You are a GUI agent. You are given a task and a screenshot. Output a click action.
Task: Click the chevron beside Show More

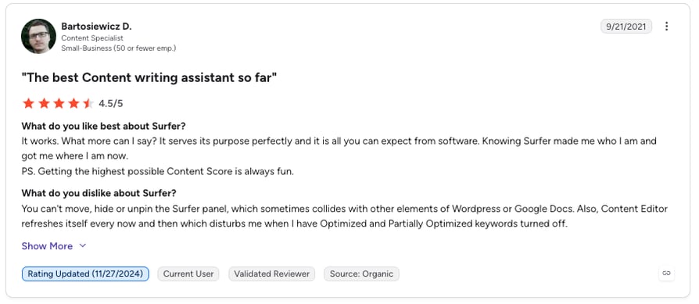click(82, 245)
